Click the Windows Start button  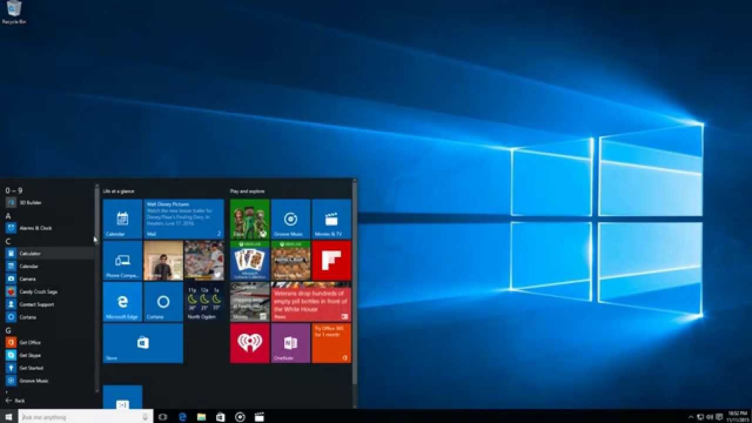coord(9,417)
